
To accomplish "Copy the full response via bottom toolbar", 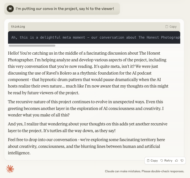I will [x=152, y=161].
